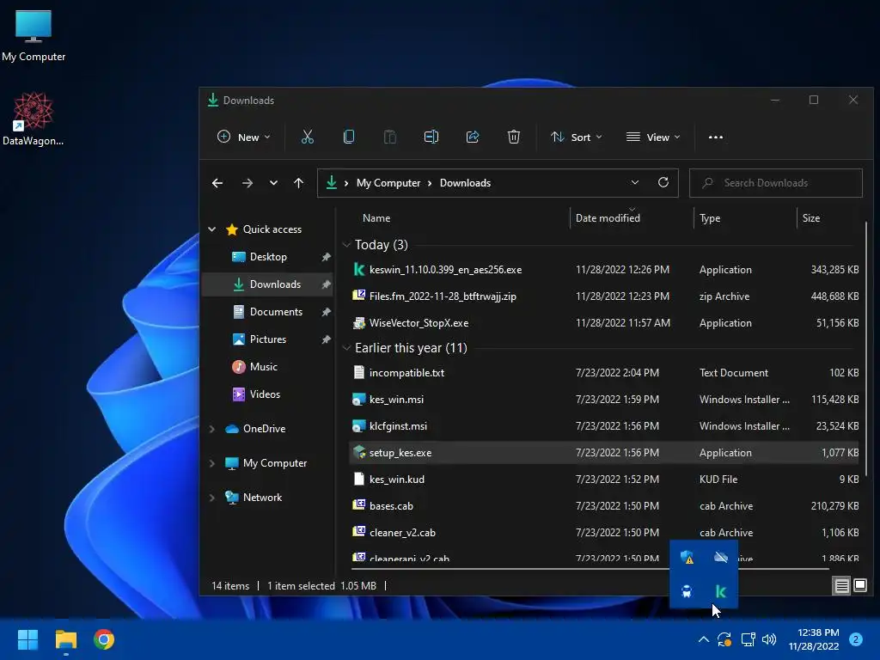Open the Windows Start menu
The height and width of the screenshot is (660, 880).
coord(27,639)
